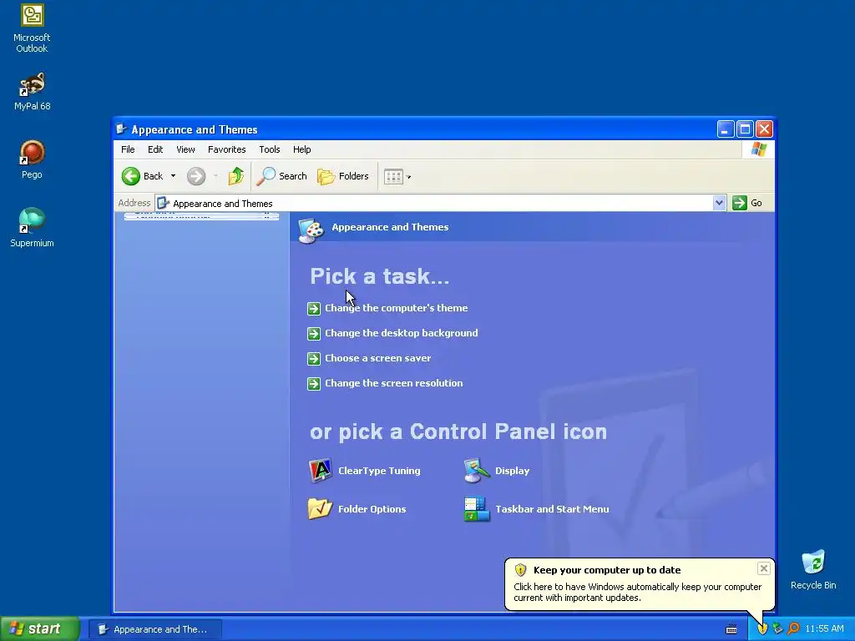The height and width of the screenshot is (641, 855).
Task: Open the Edit menu
Action: (x=155, y=149)
